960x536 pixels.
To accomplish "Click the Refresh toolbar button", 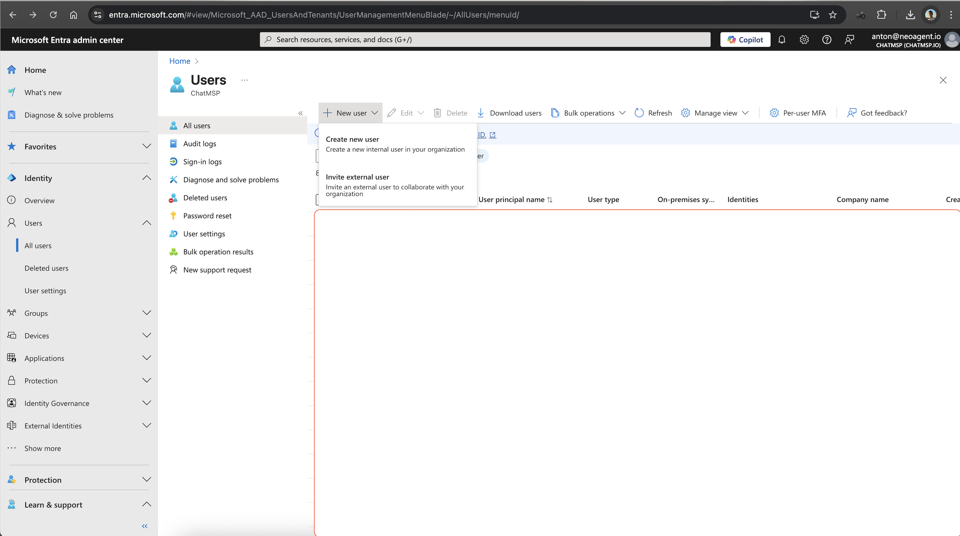I will [653, 113].
